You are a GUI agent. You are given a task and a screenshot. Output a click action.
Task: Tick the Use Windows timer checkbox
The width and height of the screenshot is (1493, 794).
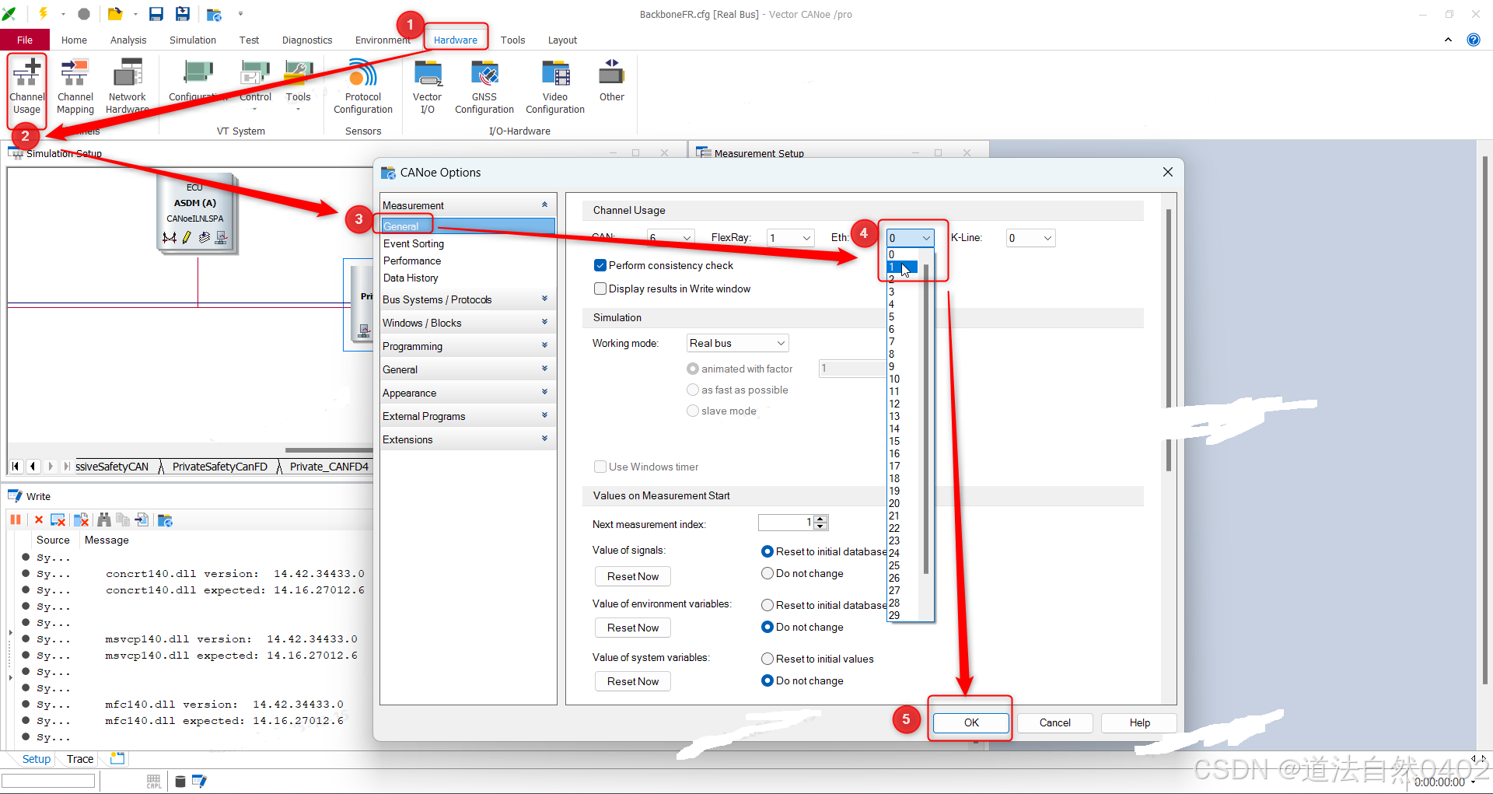(x=600, y=467)
